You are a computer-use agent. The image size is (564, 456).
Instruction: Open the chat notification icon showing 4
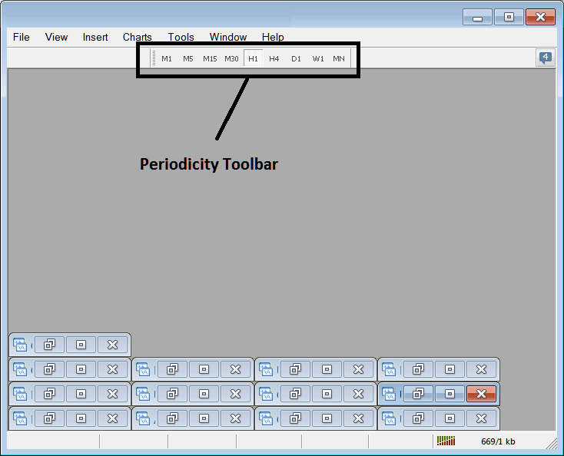(x=545, y=58)
